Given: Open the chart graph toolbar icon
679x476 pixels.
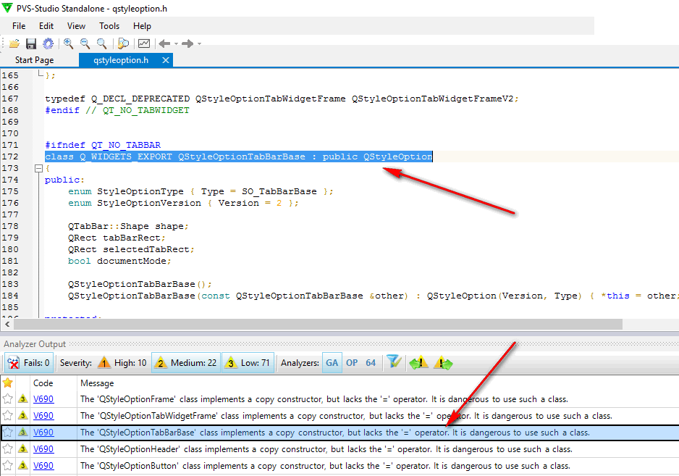Looking at the screenshot, I should [x=144, y=43].
